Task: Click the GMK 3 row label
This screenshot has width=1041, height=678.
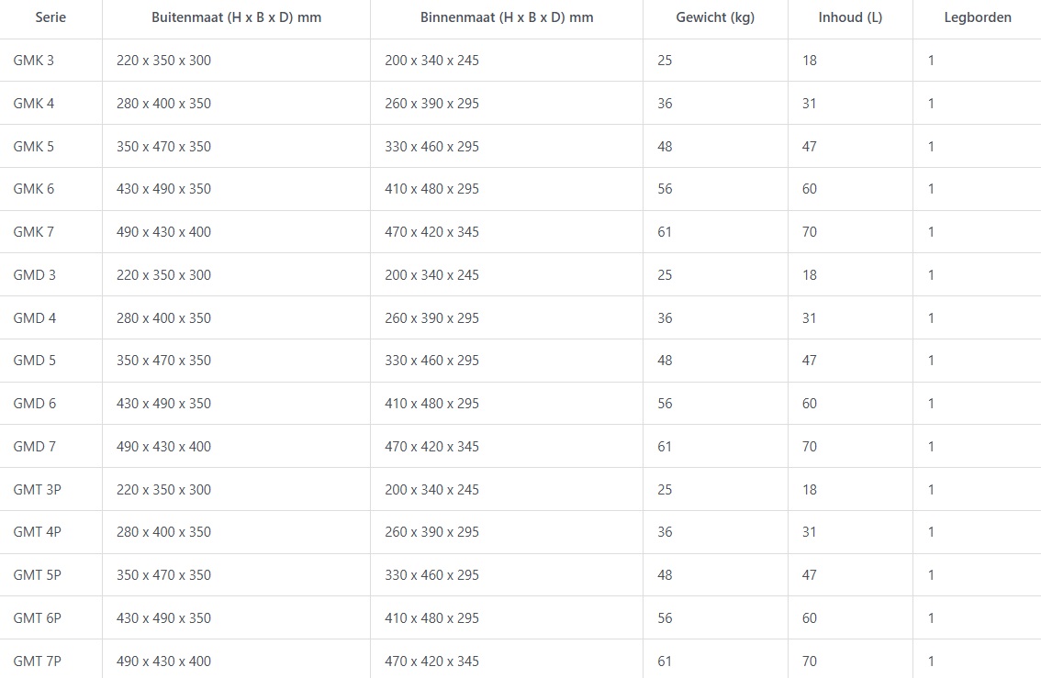Action: pos(33,61)
